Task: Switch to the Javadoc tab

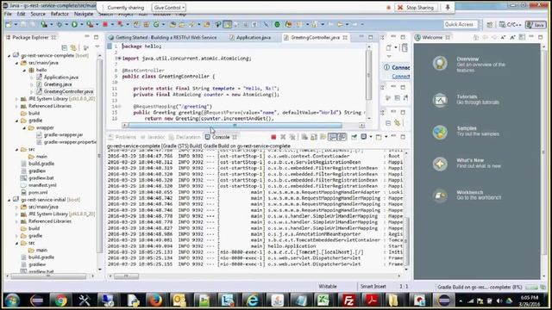Action: pyautogui.click(x=153, y=137)
